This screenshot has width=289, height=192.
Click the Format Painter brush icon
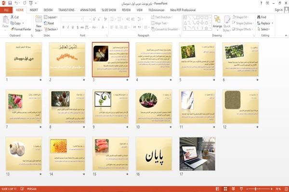(x=13, y=29)
